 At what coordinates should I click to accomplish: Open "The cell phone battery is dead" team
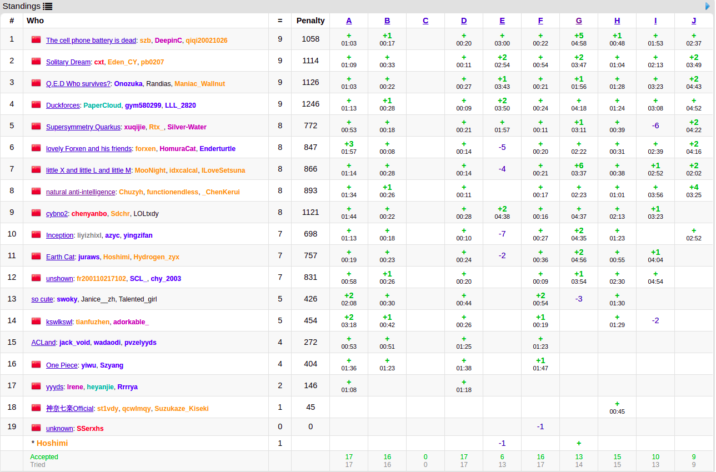[x=91, y=41]
